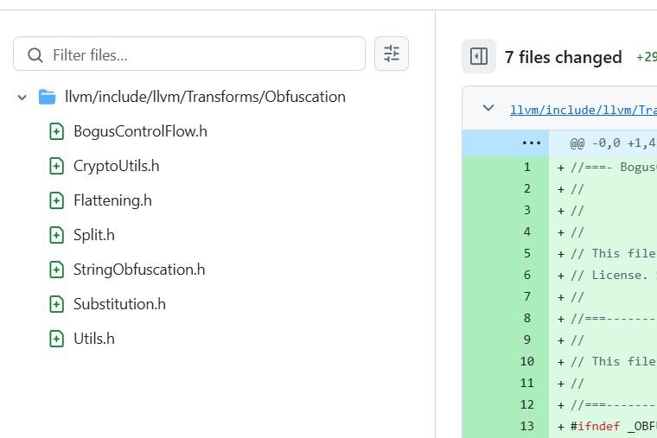657x438 pixels.
Task: Click added-file icon beside StringObfuscation.h
Action: tap(56, 270)
